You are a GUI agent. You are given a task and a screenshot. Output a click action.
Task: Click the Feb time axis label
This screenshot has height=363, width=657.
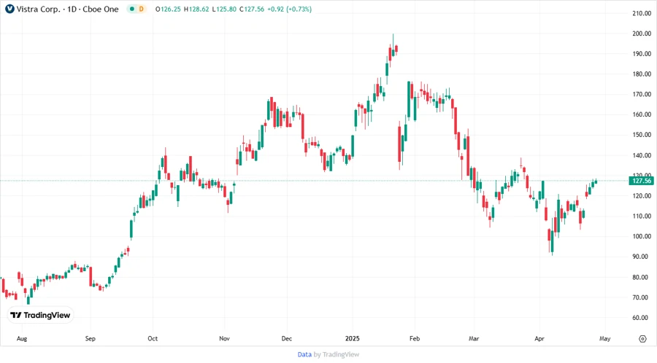point(414,339)
